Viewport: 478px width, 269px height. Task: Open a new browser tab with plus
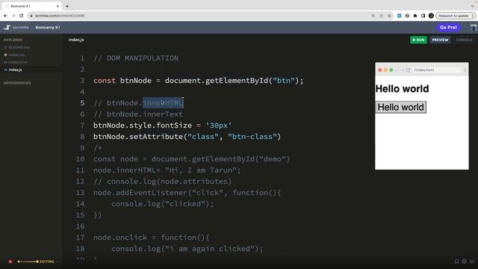pos(67,6)
